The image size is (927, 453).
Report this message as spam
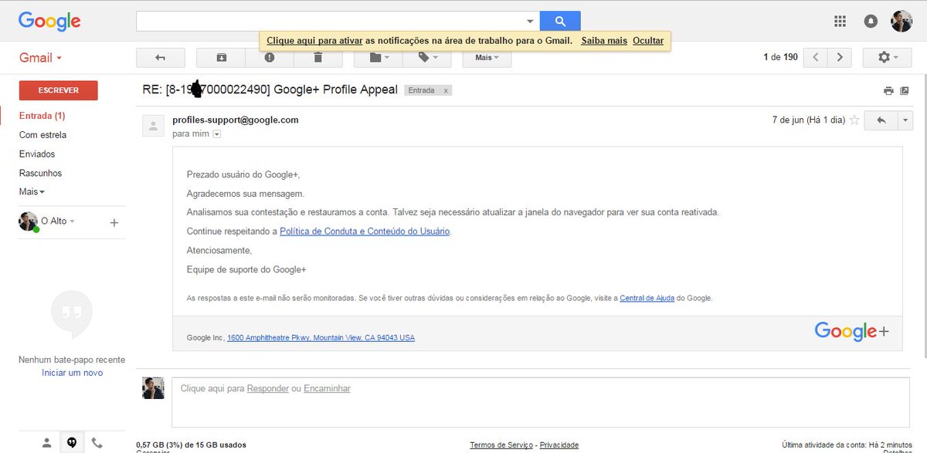(269, 57)
